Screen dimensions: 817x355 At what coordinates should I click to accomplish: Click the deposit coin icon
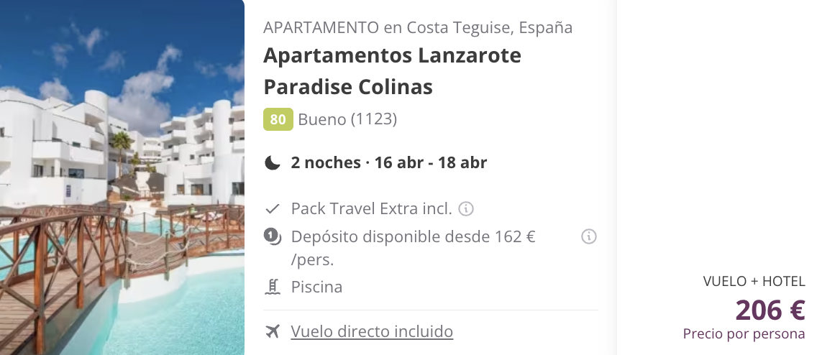(273, 237)
